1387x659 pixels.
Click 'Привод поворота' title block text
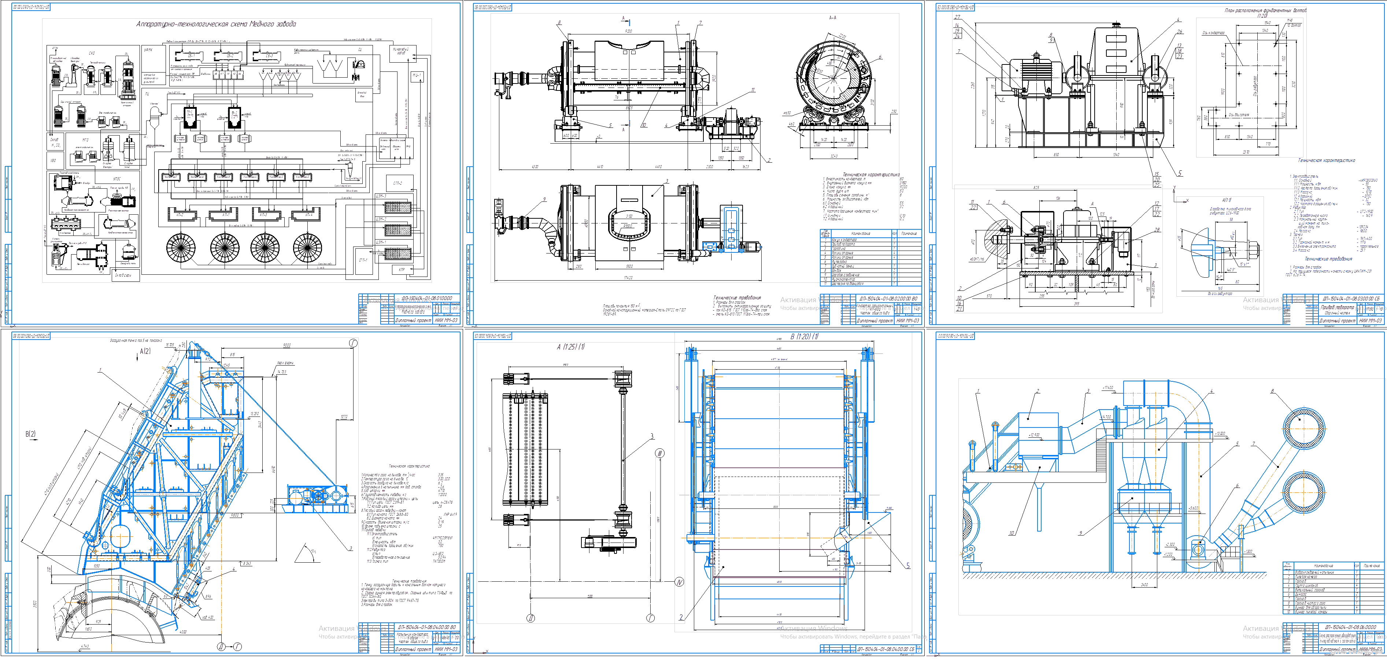[x=1337, y=307]
